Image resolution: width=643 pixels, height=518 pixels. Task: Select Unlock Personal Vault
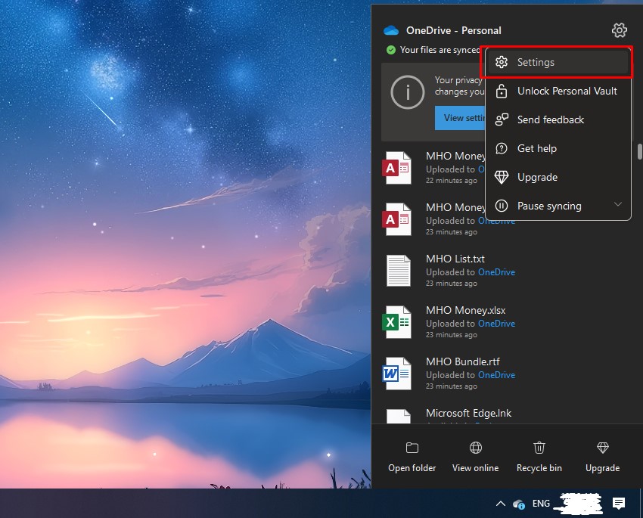pos(567,92)
